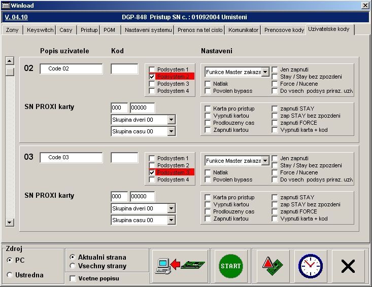Viewport: 372px width, 287px height.
Task: Select the Vsechny strany option
Action: click(x=72, y=266)
